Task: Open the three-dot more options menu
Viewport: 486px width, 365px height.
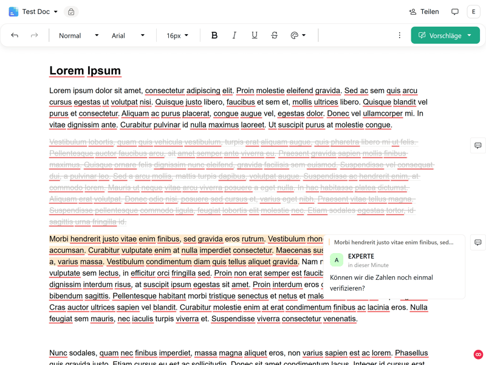Action: (399, 35)
